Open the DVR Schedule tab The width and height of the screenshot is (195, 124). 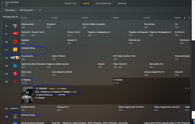pos(104,3)
